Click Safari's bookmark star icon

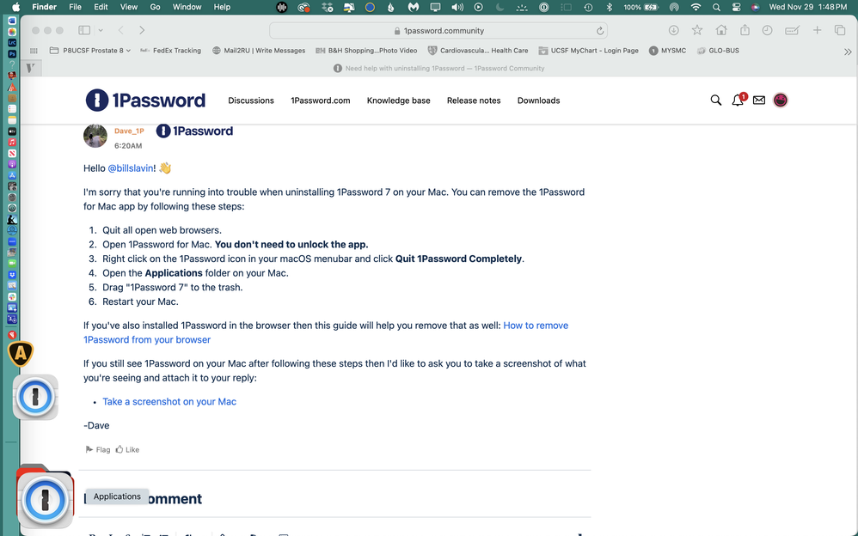point(697,30)
